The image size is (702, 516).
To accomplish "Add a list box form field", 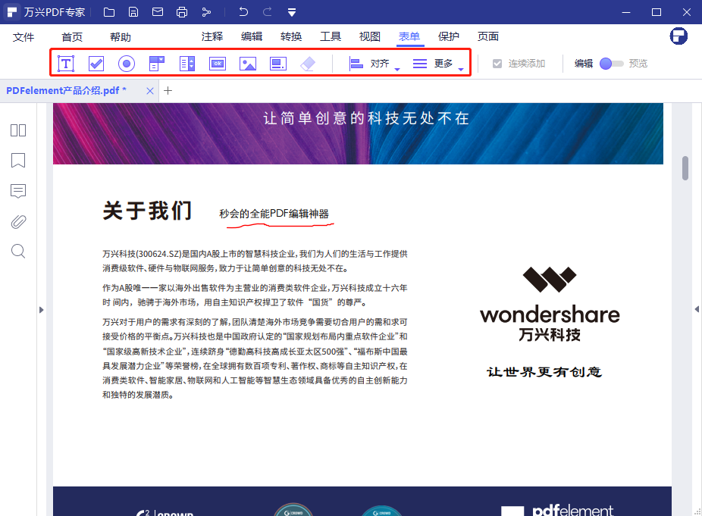I will pyautogui.click(x=187, y=64).
